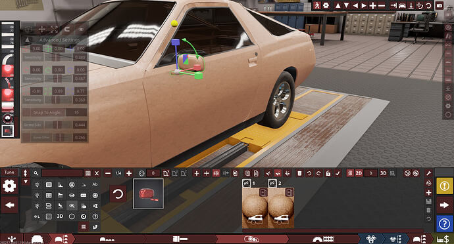This screenshot has height=244, width=454.
Task: Select the Ab text badge fixture category
Action: (95, 184)
